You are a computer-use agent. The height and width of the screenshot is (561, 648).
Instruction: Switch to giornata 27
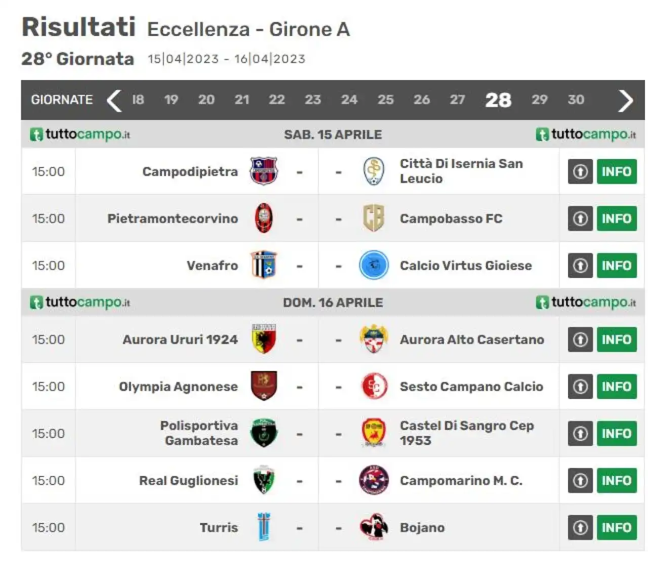(458, 100)
